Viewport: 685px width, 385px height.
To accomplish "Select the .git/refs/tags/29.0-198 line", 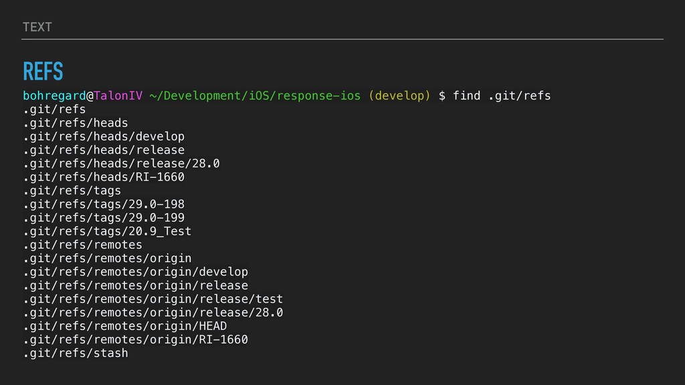I will (x=103, y=204).
